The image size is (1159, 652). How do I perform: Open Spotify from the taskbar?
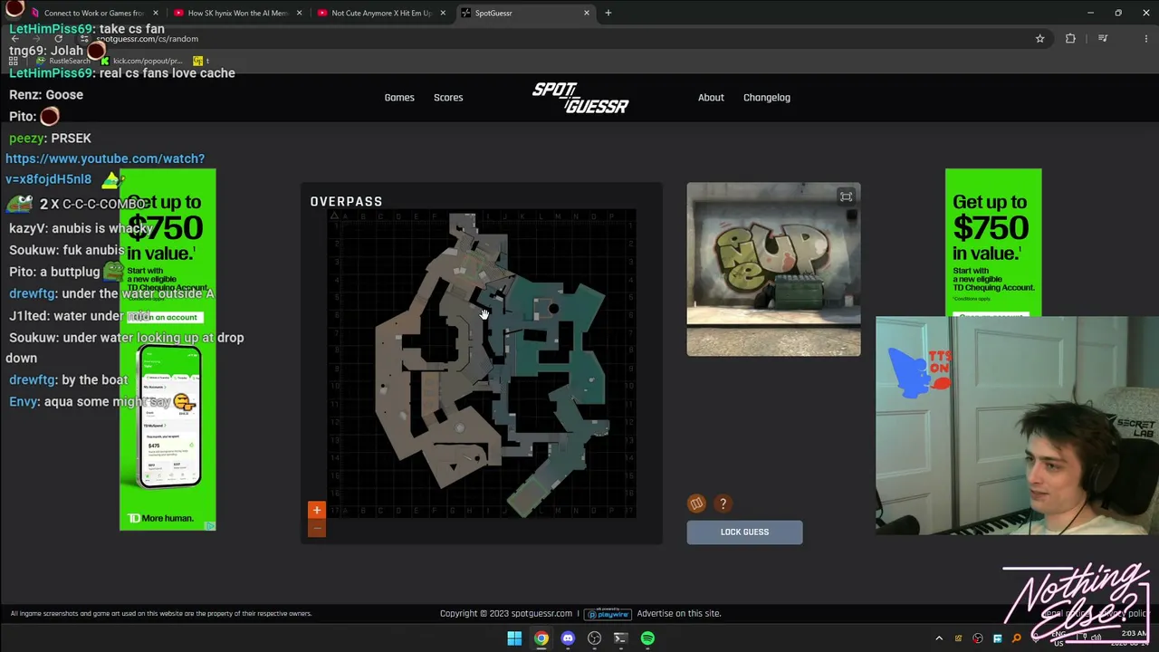[647, 638]
